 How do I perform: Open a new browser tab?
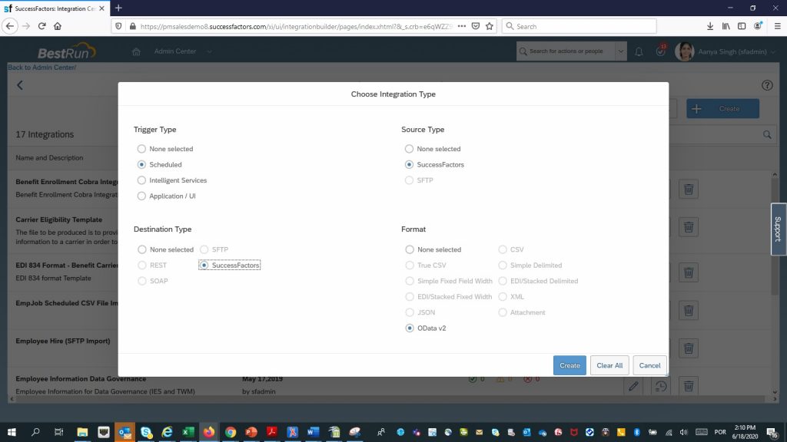(118, 8)
